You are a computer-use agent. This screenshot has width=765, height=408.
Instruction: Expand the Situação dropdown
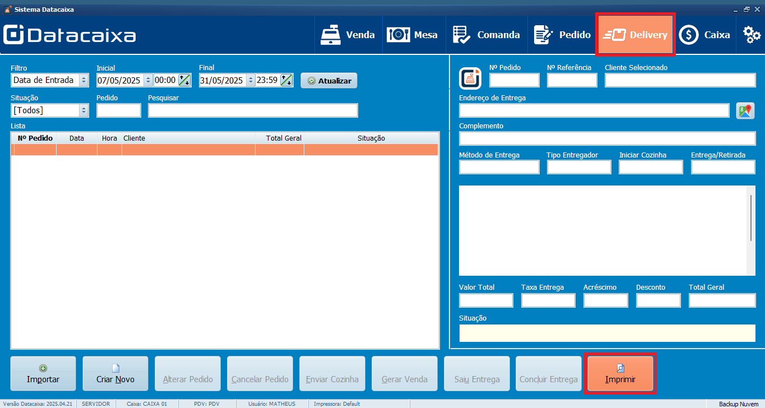84,110
